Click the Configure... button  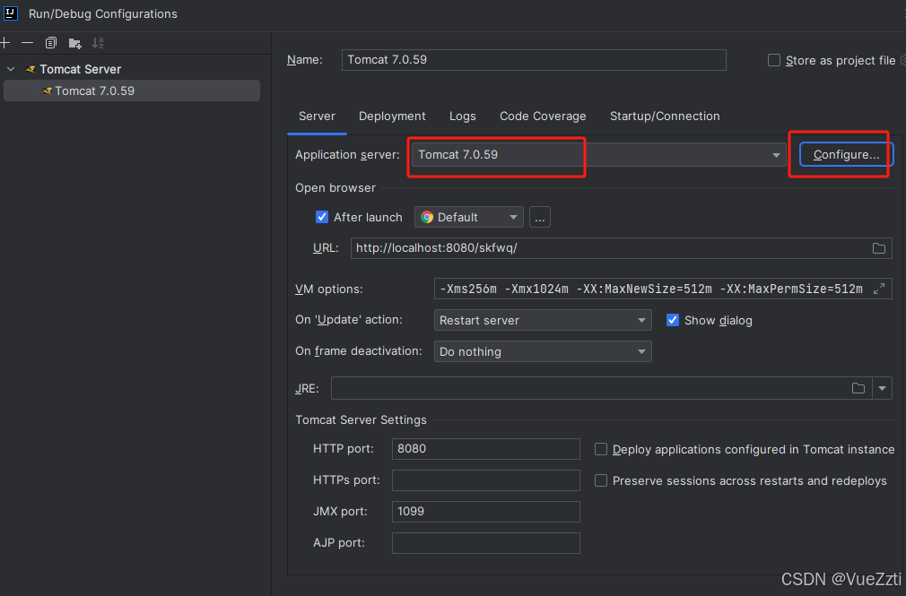click(x=847, y=155)
